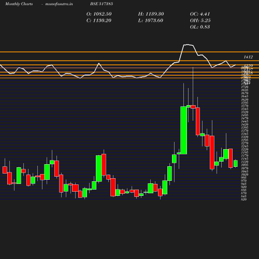The height and width of the screenshot is (259, 259).
Task: Click the 1345 price axis label
Action: [244, 134]
